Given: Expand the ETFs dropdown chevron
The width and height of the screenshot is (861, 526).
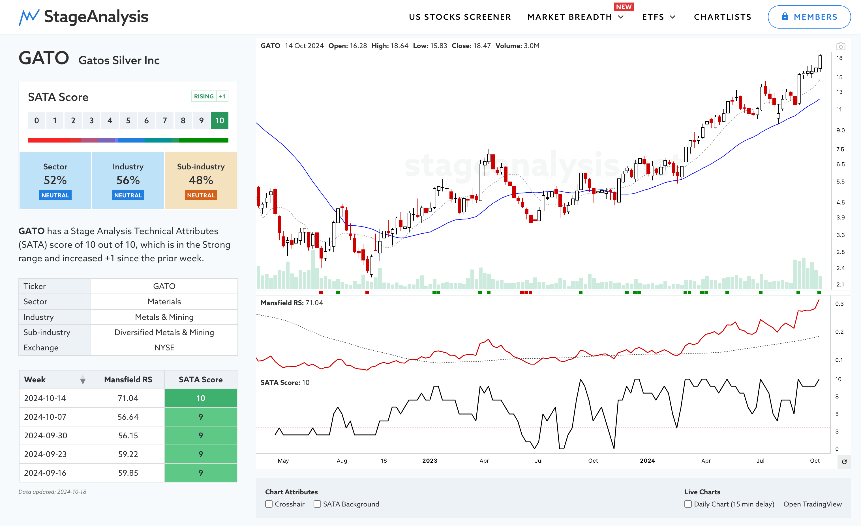Looking at the screenshot, I should click(672, 17).
